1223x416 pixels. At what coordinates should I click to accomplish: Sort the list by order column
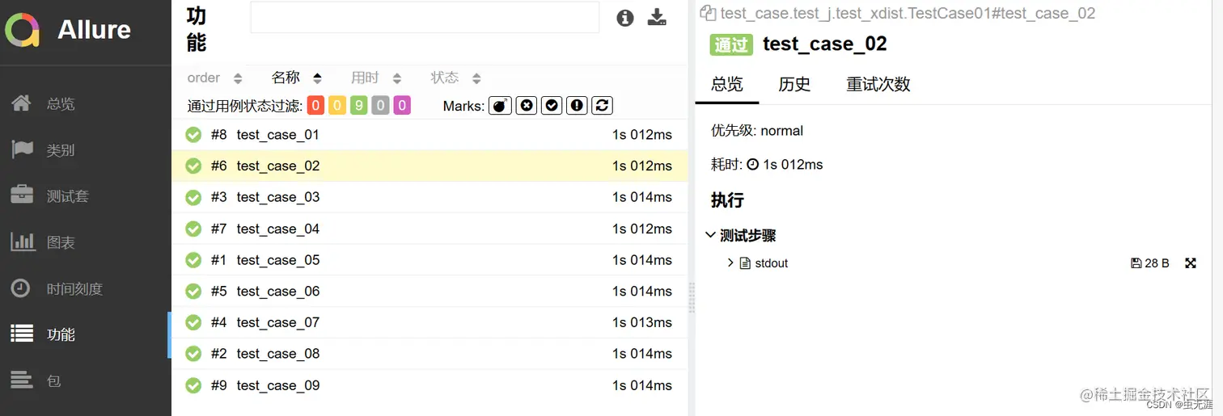pos(214,78)
